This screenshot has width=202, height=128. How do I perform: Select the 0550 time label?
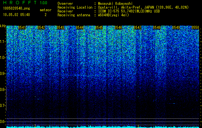click(195, 28)
